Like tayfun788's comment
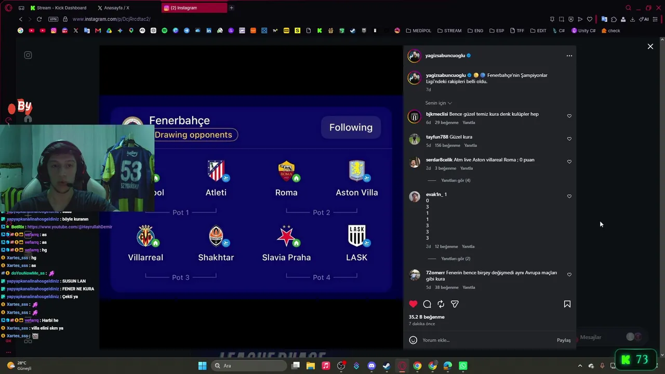665x374 pixels. tap(569, 139)
